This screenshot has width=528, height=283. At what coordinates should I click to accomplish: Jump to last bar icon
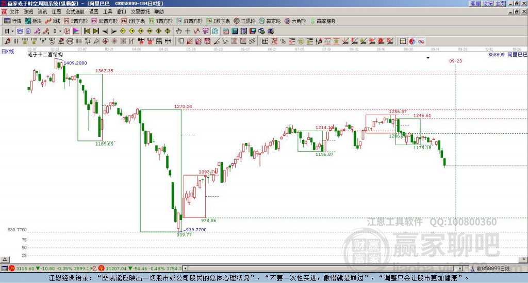[x=96, y=32]
